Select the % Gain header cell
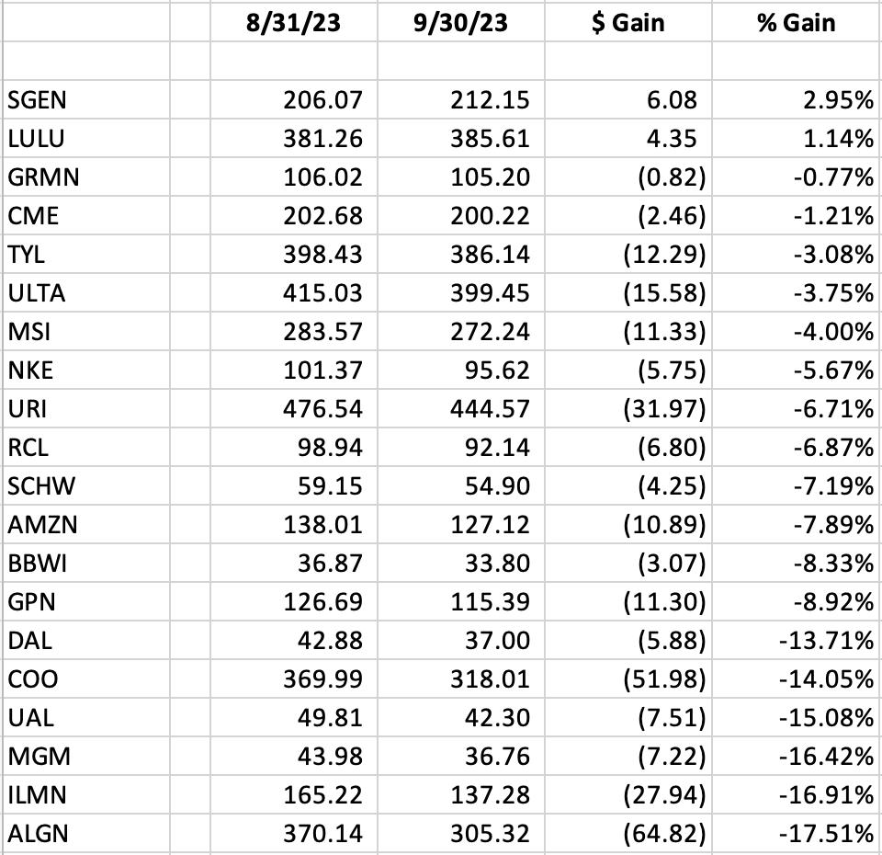 pos(796,21)
